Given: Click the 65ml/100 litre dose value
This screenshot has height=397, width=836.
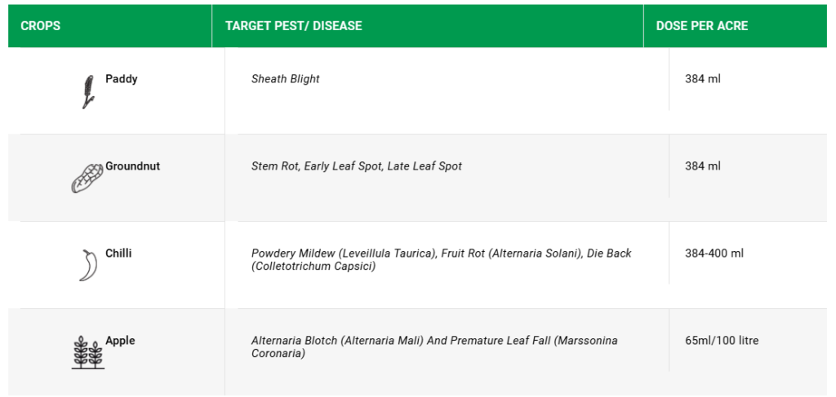Looking at the screenshot, I should coord(722,341).
